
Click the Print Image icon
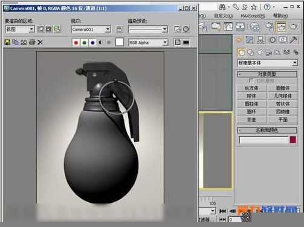(x=32, y=42)
